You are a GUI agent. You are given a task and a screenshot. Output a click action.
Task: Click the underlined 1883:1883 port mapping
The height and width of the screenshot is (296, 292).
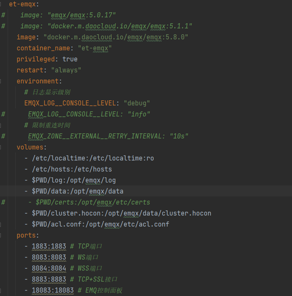click(49, 246)
